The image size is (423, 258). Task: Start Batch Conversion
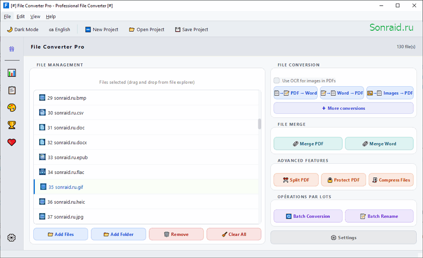point(308,216)
